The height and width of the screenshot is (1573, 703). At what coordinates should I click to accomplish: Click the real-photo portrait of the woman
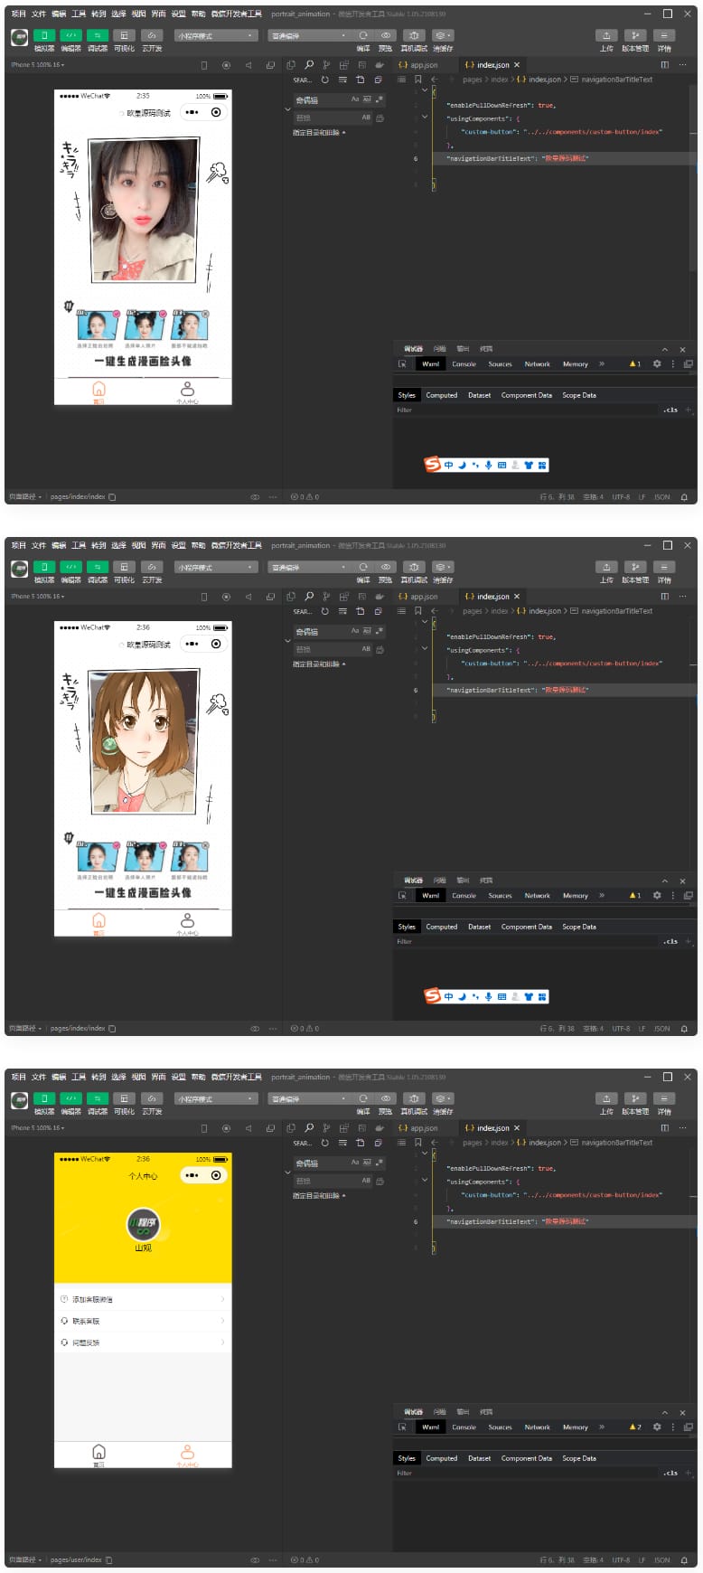coord(143,210)
